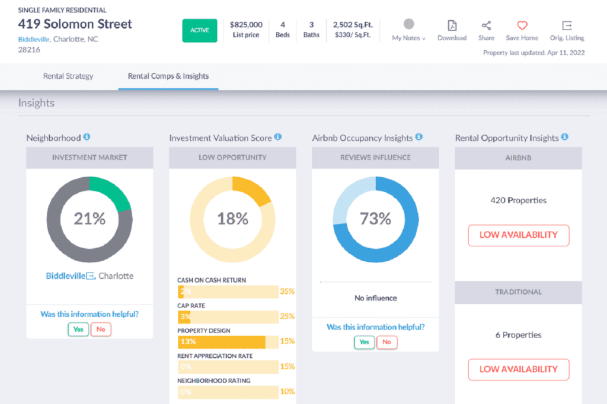Image resolution: width=607 pixels, height=404 pixels.
Task: Share the property listing
Action: click(x=486, y=28)
